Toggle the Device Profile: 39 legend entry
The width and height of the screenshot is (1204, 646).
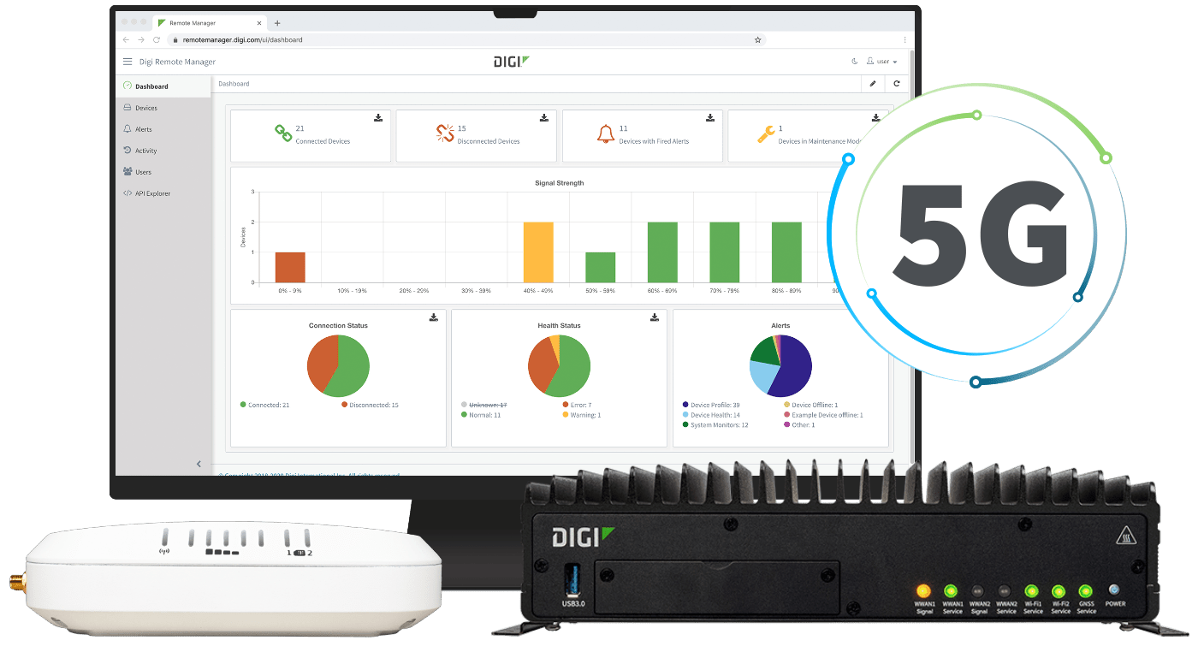pyautogui.click(x=711, y=405)
